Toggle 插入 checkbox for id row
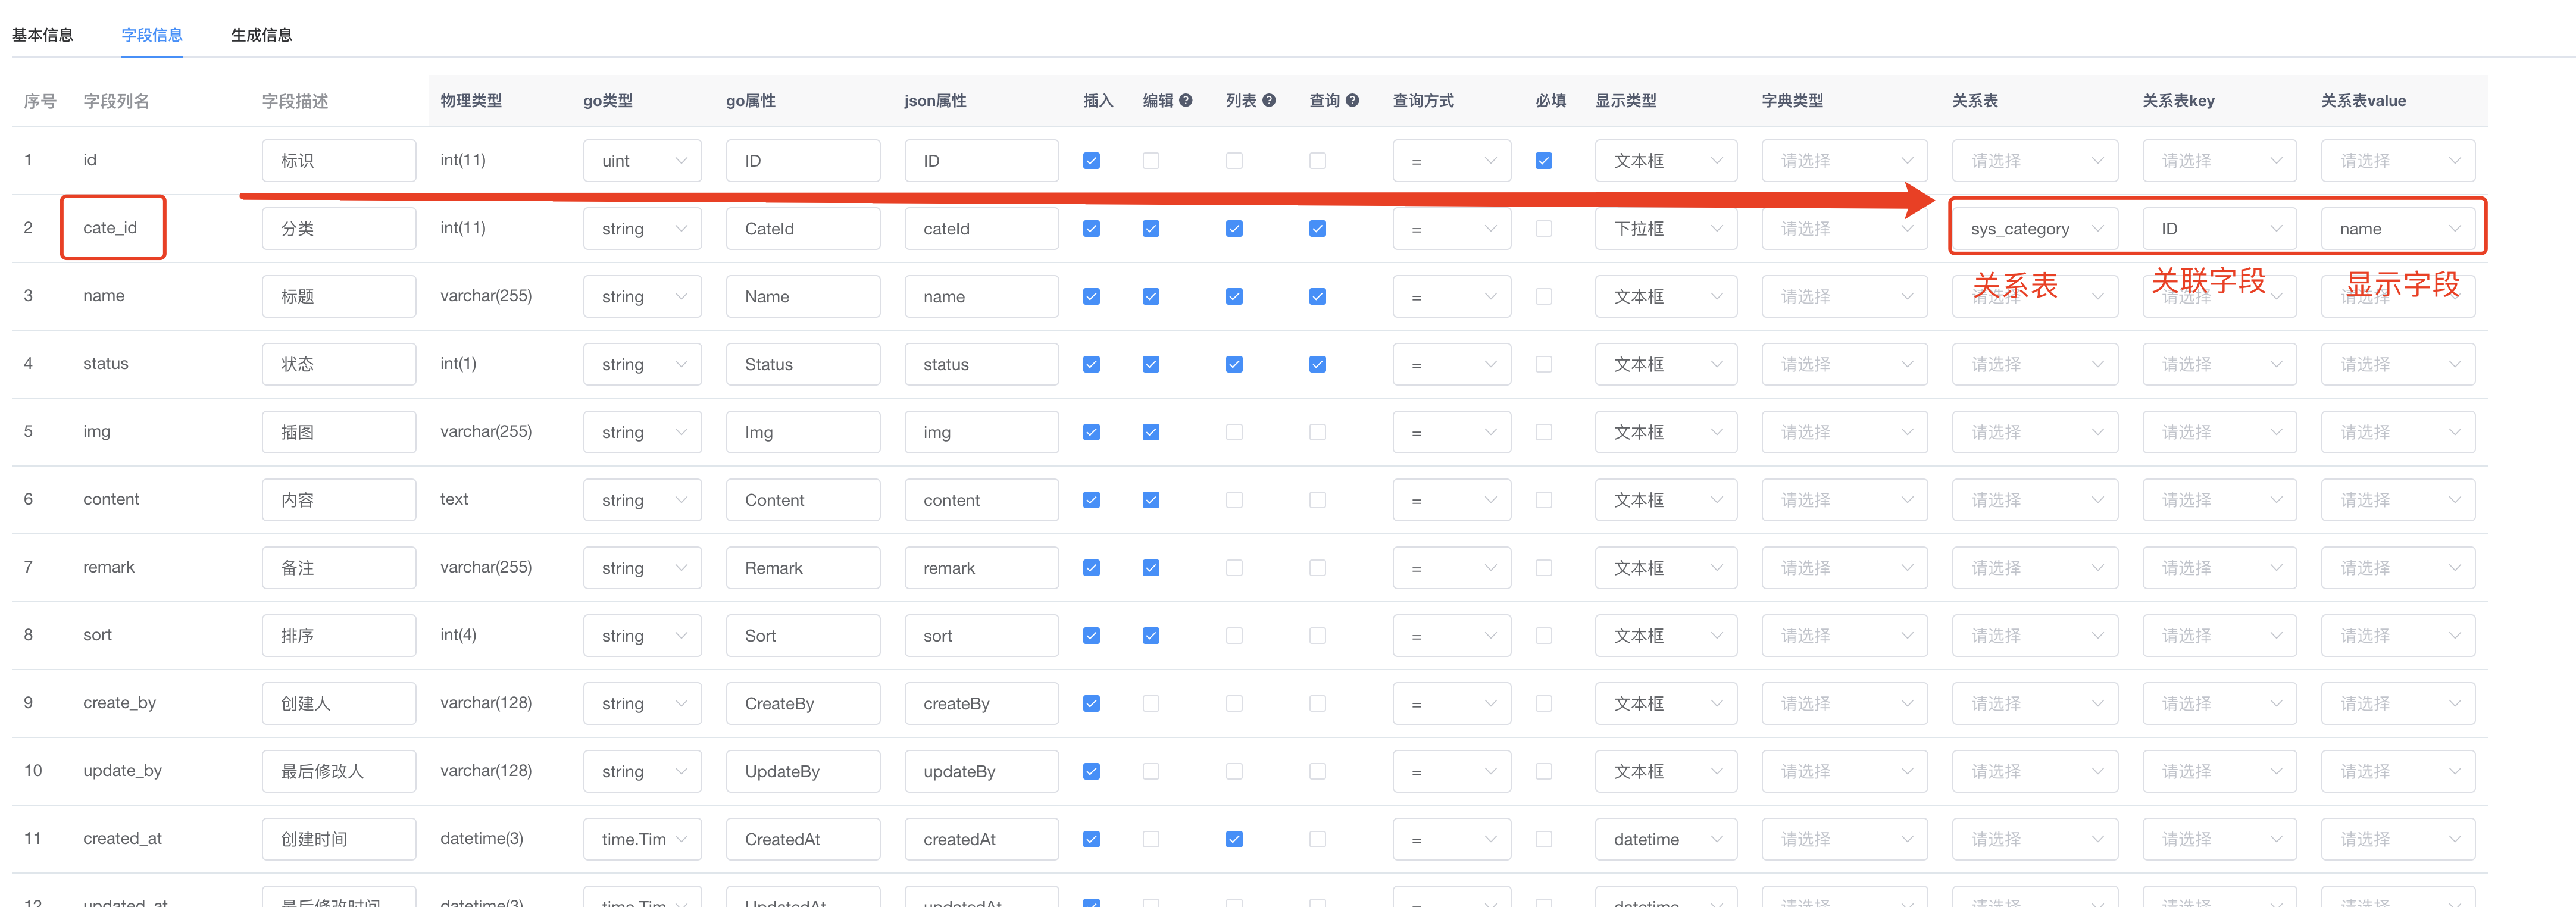The image size is (2576, 907). coord(1092,161)
